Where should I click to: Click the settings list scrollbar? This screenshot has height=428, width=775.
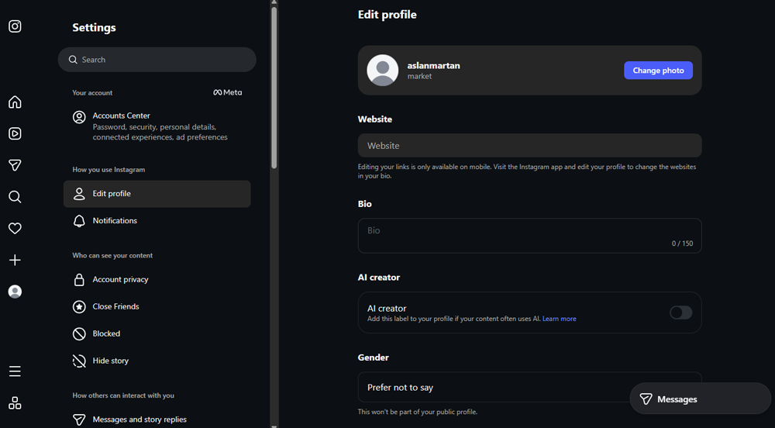click(274, 88)
